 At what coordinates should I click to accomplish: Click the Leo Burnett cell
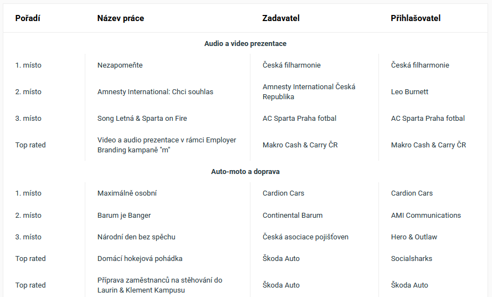click(409, 92)
